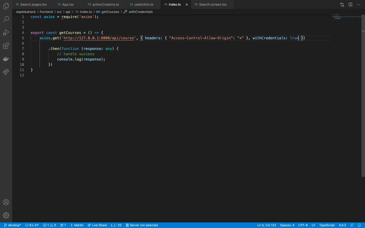Open the Extensions view icon
Screen dimensions: 365x228
click(6, 46)
